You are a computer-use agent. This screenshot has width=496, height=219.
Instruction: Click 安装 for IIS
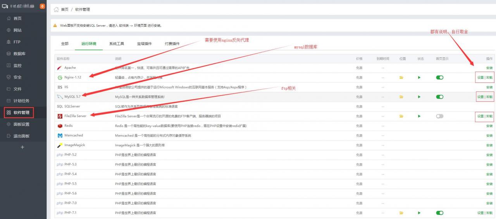[489, 87]
